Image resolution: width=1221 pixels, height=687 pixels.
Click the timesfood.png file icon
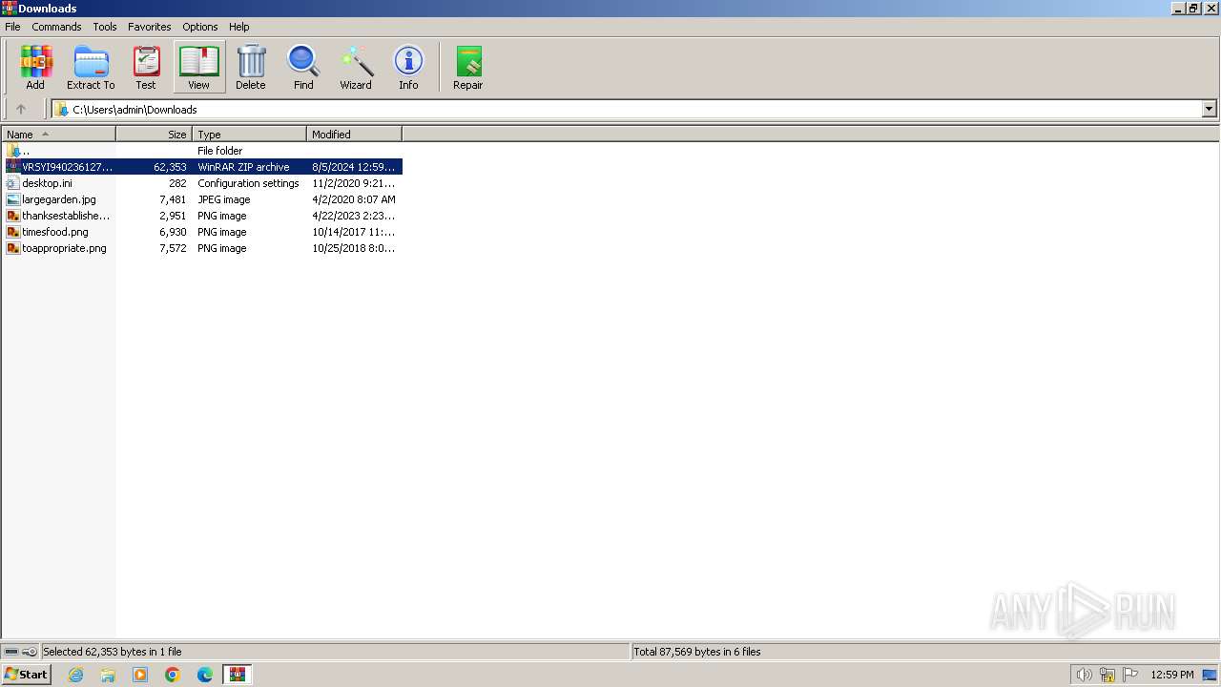(13, 232)
